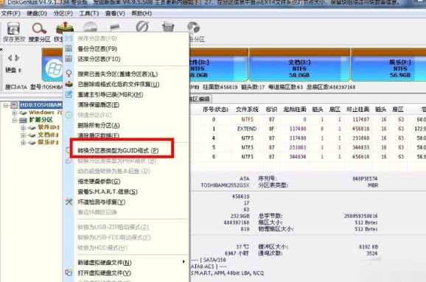This screenshot has width=426, height=282.
Task: Expand the 软件(D:) tree node
Action: pos(24,127)
